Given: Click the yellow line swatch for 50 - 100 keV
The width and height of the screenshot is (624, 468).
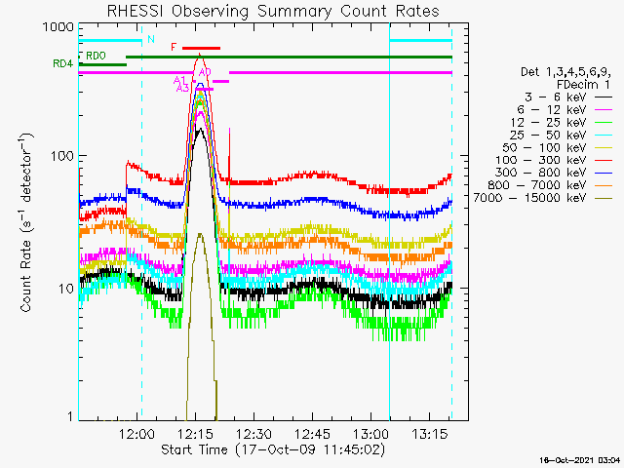Looking at the screenshot, I should 604,147.
